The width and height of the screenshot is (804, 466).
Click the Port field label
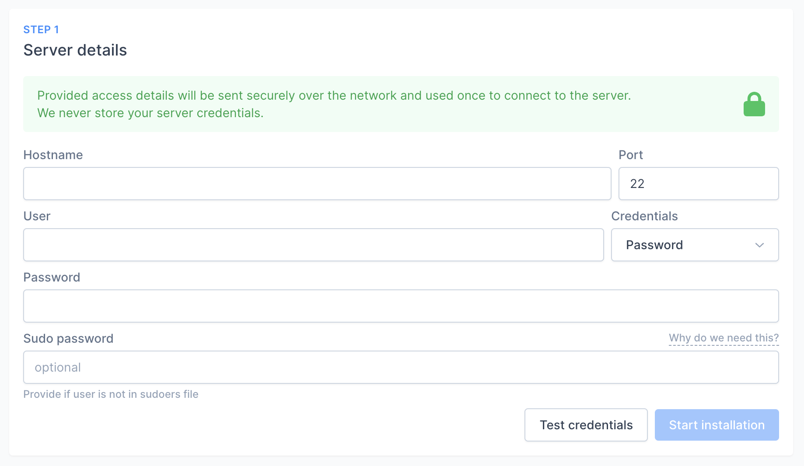coord(630,155)
